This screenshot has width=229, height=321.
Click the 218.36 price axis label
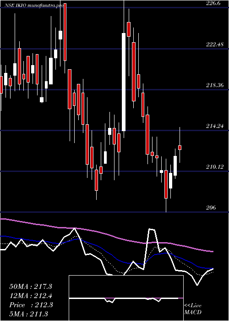215,85
